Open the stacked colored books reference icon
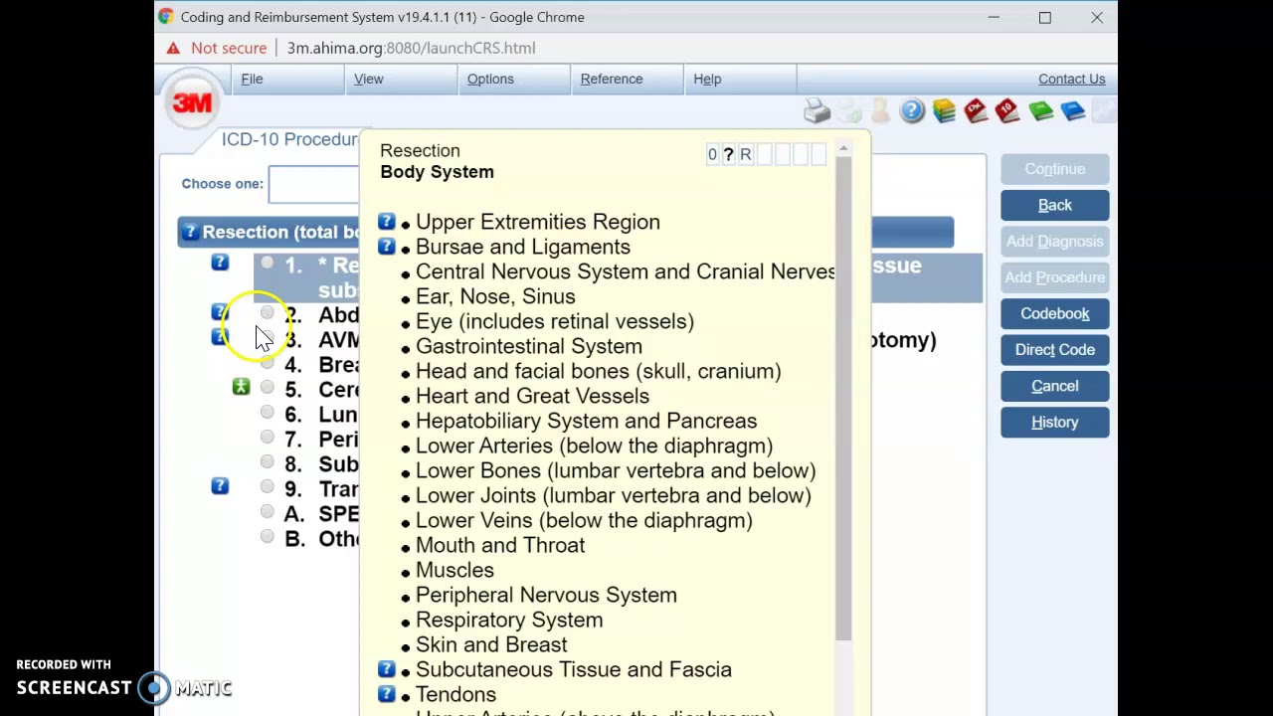This screenshot has height=716, width=1273. (944, 111)
